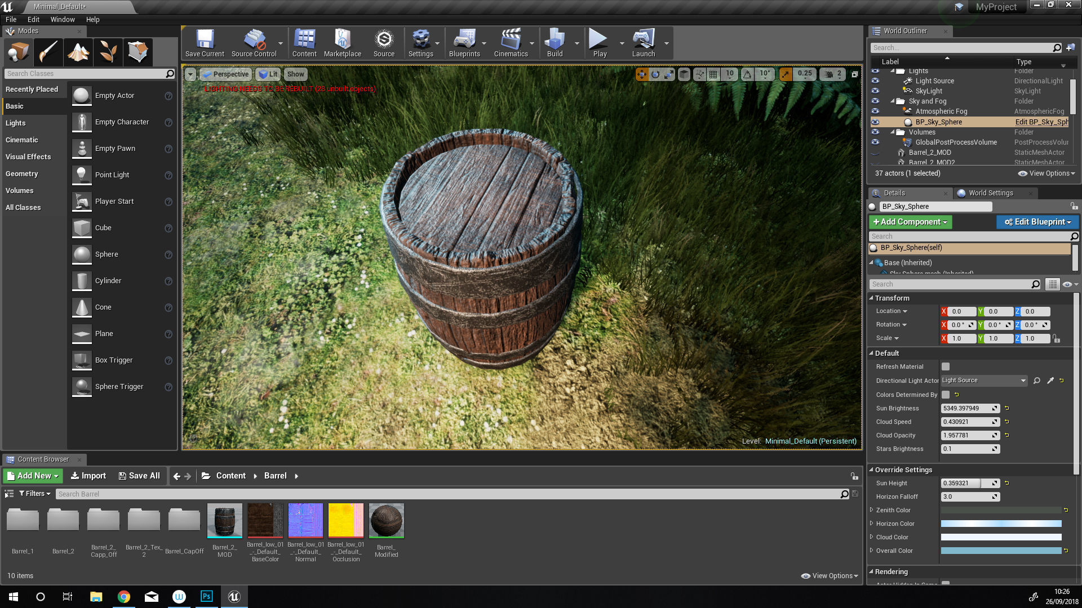
Task: Expand Horizon Color property
Action: [x=872, y=524]
